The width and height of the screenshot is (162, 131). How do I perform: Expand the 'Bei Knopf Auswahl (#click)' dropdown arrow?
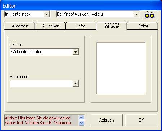136,14
